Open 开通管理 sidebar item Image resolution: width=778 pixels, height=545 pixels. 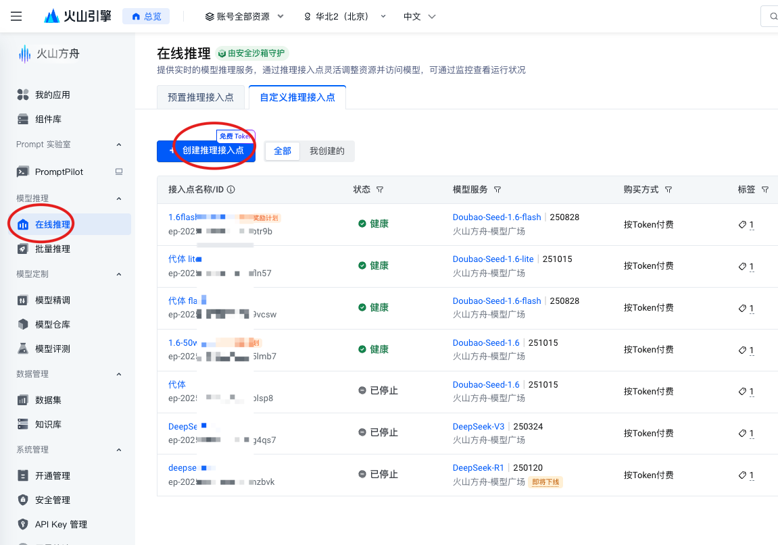(52, 475)
